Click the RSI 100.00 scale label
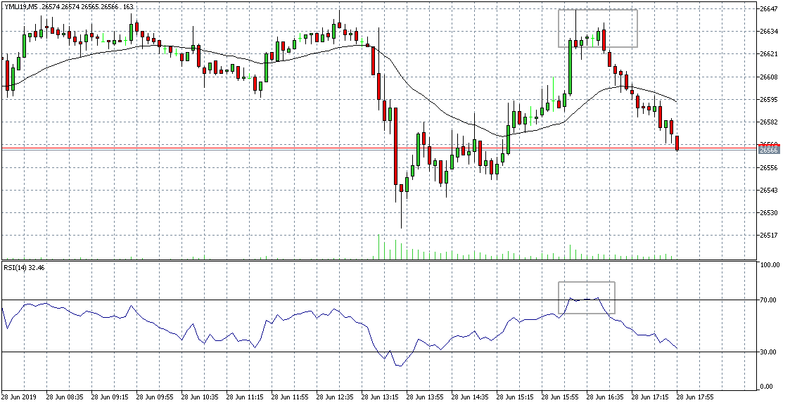 click(769, 265)
